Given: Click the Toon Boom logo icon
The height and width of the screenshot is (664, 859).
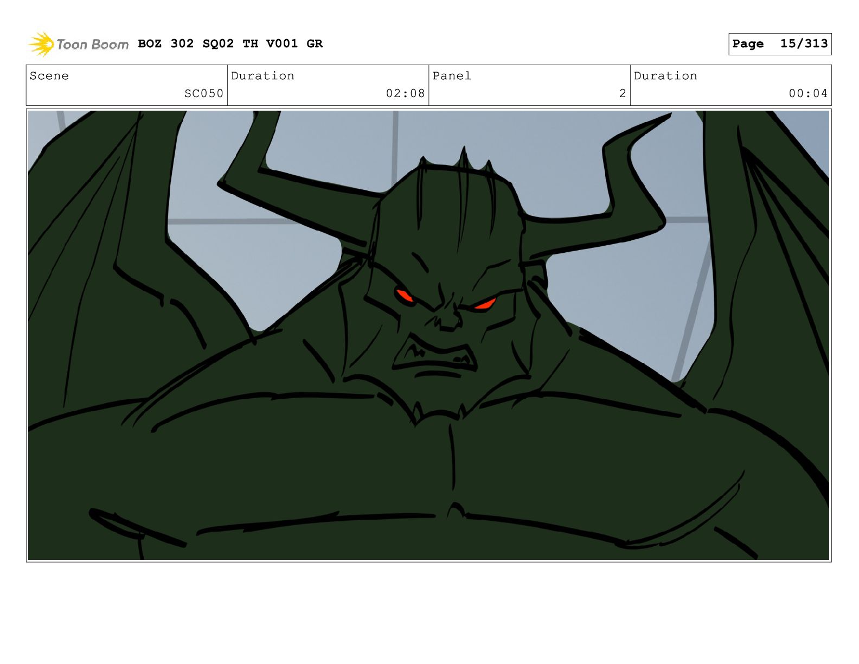Looking at the screenshot, I should pyautogui.click(x=41, y=44).
